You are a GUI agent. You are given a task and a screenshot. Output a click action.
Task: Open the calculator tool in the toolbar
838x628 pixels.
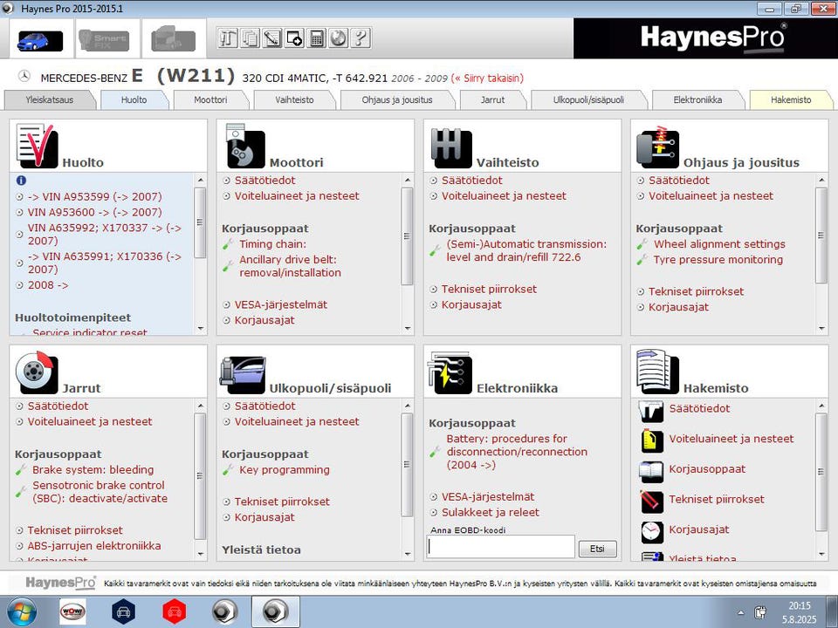317,38
